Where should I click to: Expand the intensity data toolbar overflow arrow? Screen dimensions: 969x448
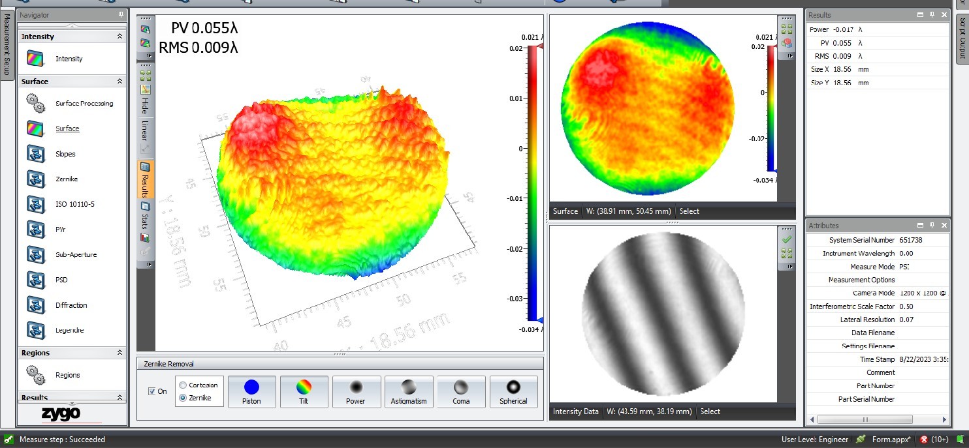pyautogui.click(x=790, y=266)
